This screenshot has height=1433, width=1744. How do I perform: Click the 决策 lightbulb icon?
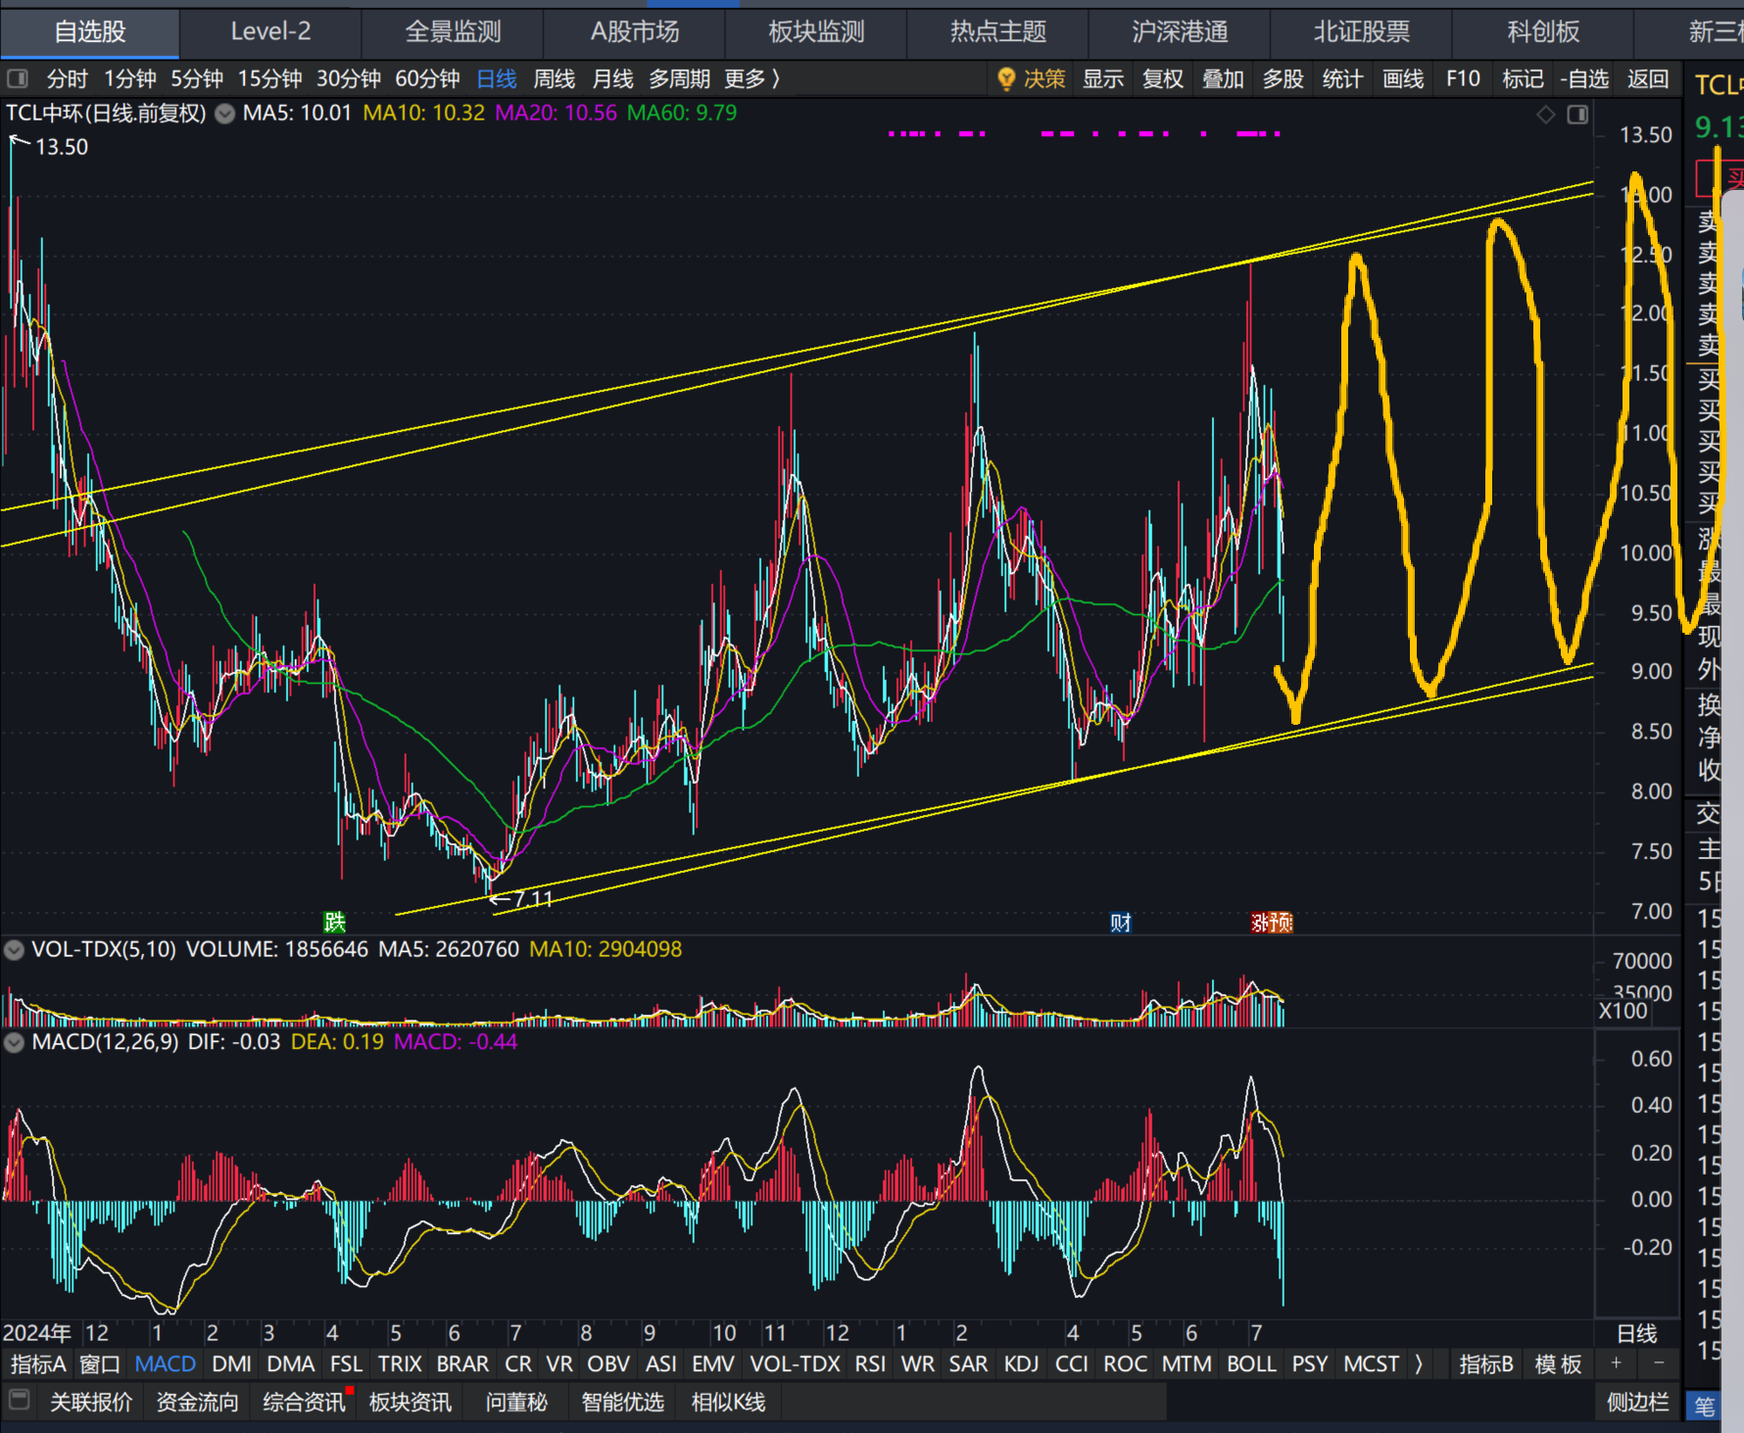[1005, 79]
